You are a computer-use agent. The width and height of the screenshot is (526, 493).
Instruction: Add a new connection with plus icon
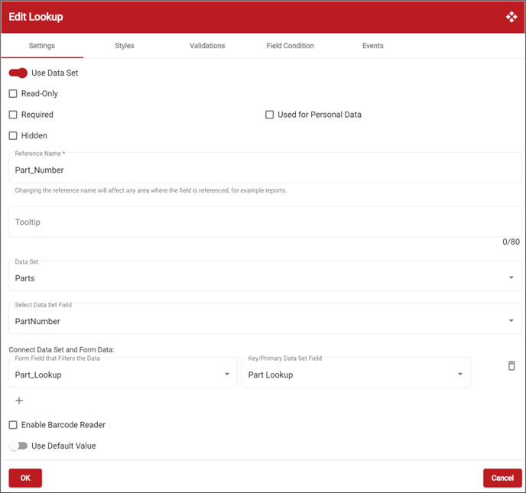pyautogui.click(x=19, y=401)
